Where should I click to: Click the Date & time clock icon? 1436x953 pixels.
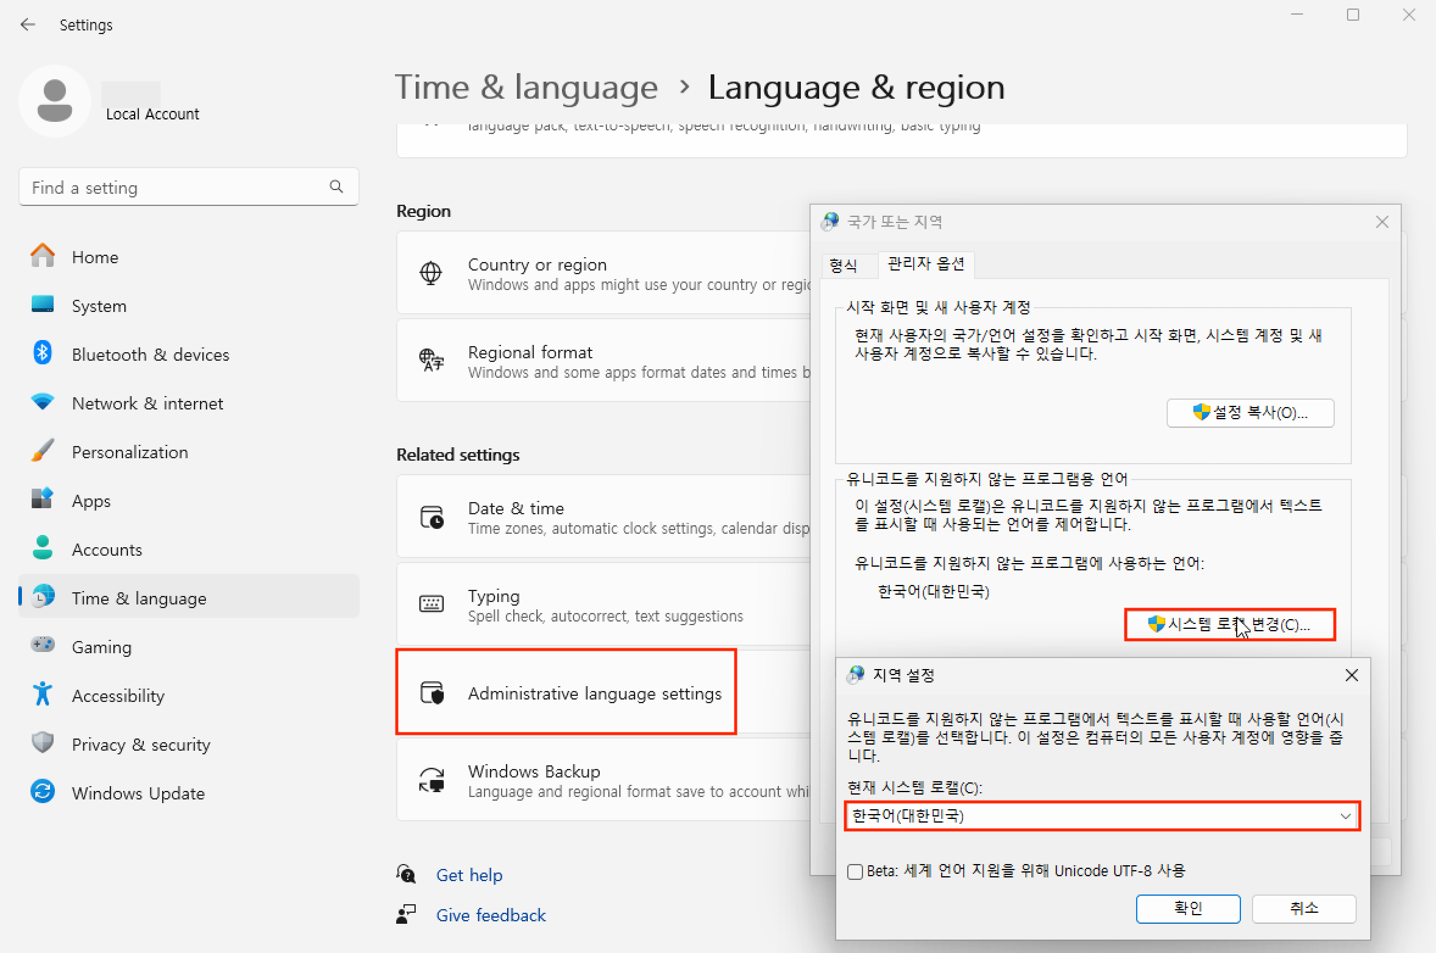click(432, 517)
